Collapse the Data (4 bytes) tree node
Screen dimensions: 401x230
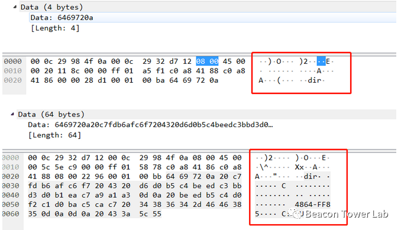(15, 7)
